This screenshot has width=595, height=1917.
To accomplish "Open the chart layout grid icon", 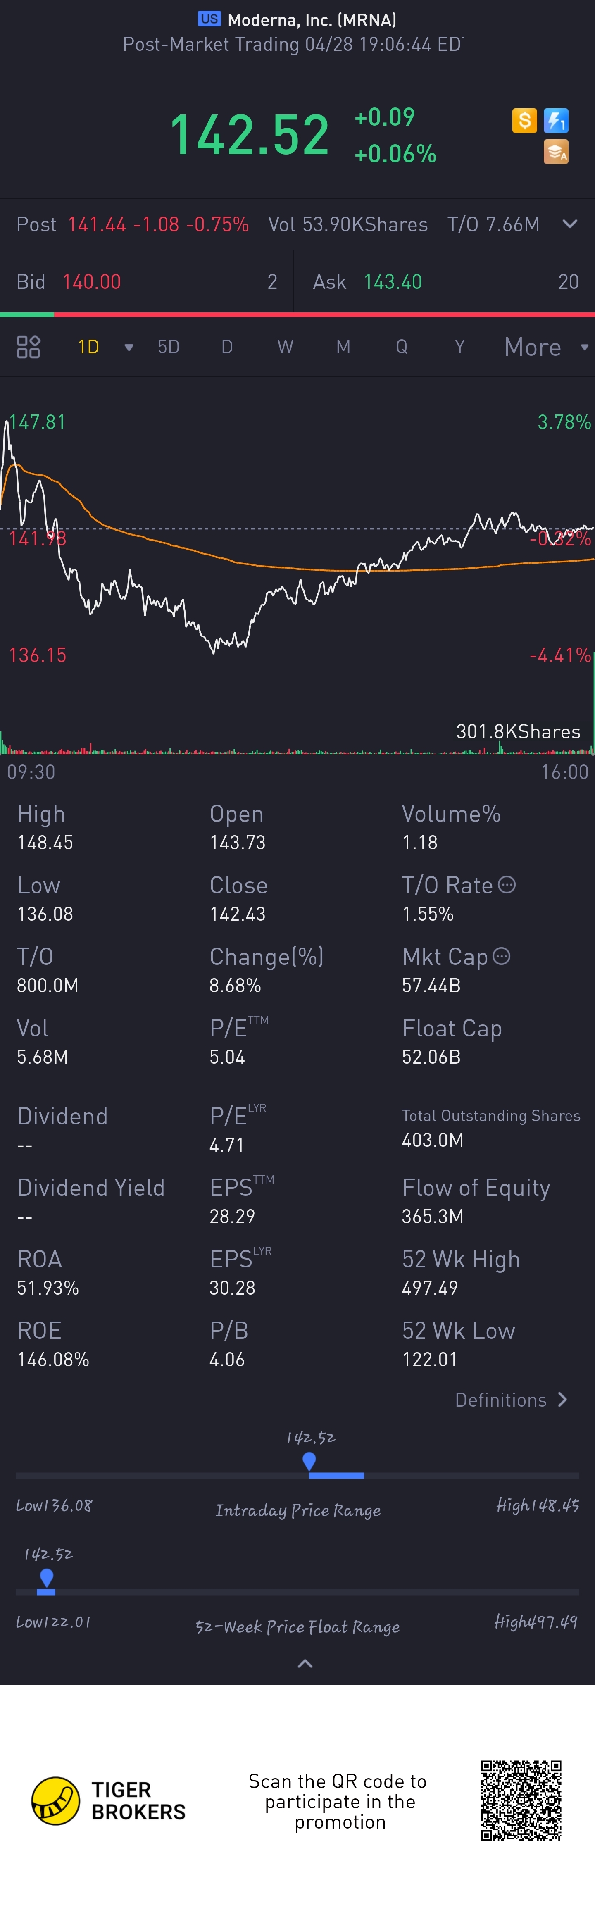I will [x=28, y=347].
